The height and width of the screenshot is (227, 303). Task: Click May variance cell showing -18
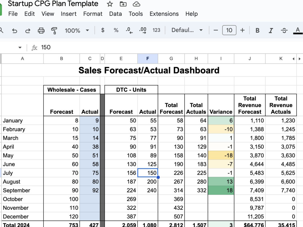point(221,156)
